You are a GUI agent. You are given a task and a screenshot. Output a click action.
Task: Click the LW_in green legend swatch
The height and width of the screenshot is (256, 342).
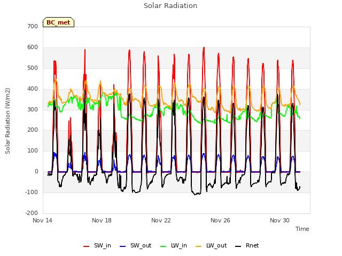[163, 246]
